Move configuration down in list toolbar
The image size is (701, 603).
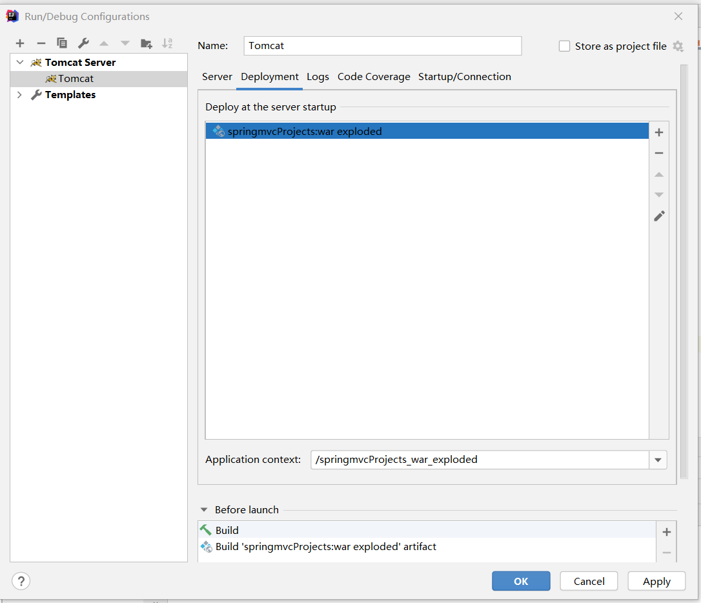[125, 43]
